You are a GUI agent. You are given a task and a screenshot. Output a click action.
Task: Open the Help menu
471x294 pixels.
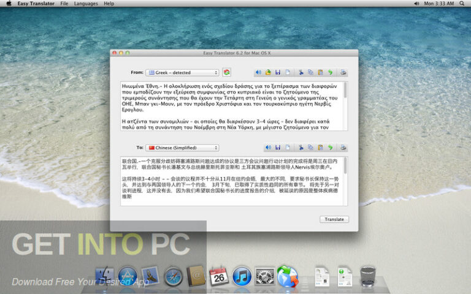pyautogui.click(x=109, y=4)
